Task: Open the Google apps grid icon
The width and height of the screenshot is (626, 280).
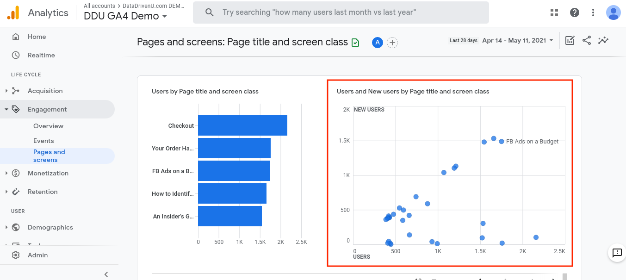Action: (554, 12)
